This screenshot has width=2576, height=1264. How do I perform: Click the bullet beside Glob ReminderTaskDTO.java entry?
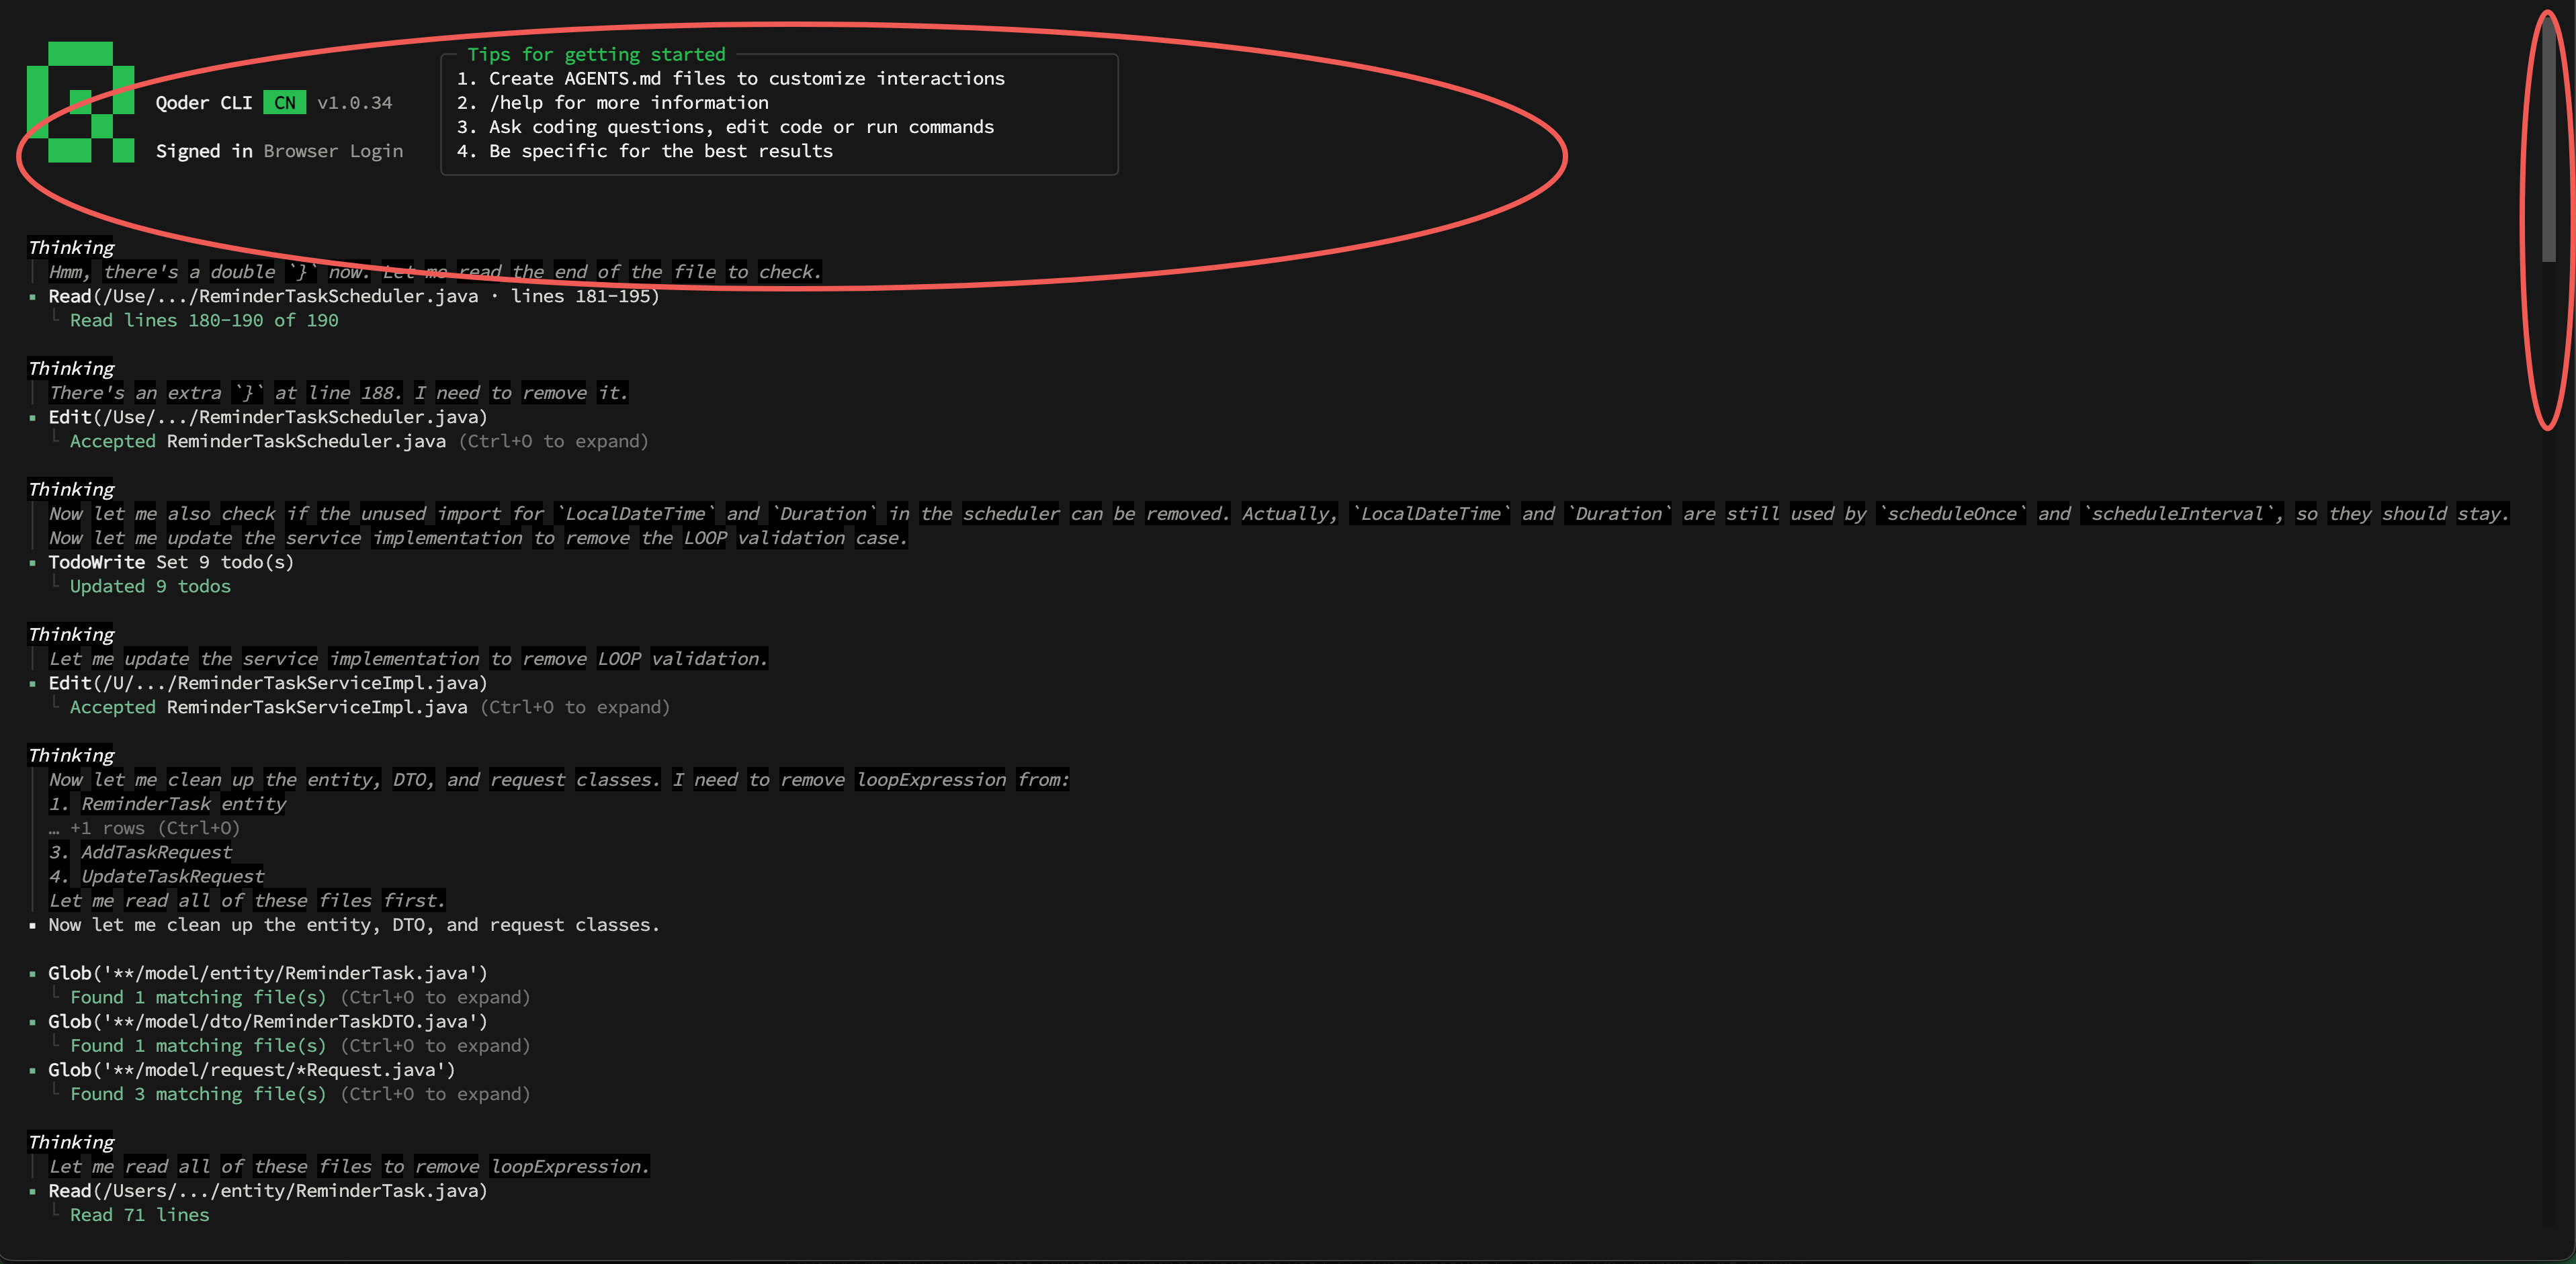(x=33, y=1022)
